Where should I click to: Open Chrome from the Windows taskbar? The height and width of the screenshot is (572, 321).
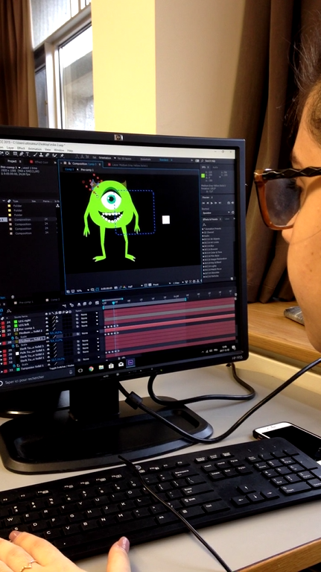91,369
